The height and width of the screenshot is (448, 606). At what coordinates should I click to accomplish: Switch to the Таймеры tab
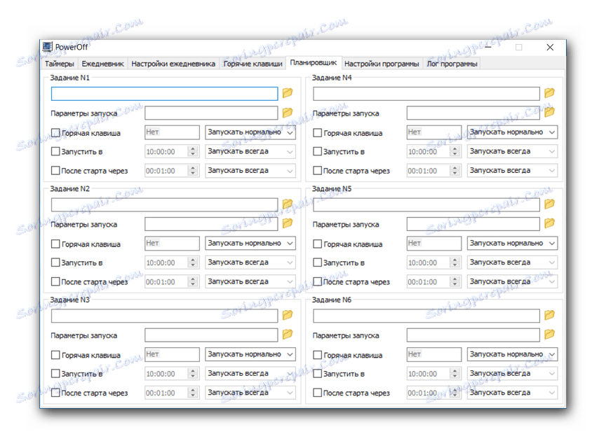[x=60, y=64]
